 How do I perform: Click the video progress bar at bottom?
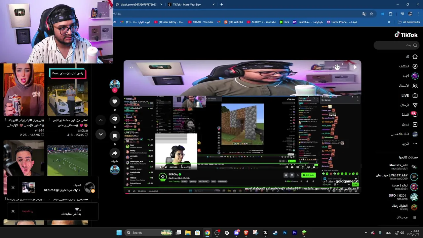(242, 193)
